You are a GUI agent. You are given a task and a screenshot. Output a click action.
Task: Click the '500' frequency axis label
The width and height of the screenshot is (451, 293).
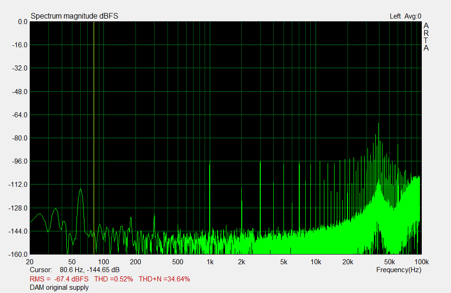pos(178,262)
